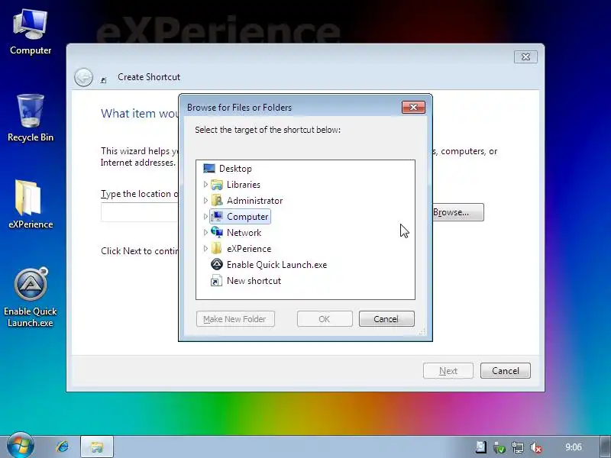Cancel the Browse for Files dialog

(x=386, y=319)
